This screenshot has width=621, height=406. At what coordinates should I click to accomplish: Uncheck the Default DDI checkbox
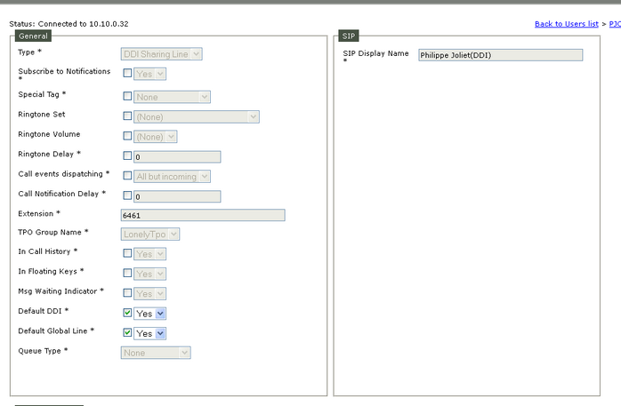[127, 313]
